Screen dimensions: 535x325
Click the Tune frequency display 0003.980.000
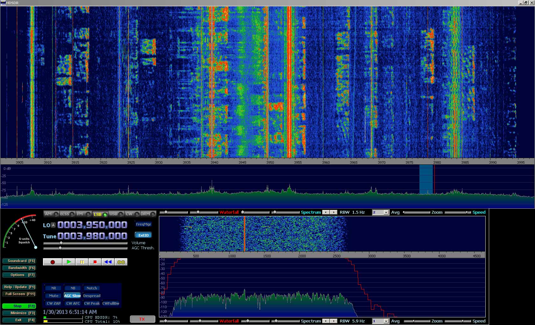pos(92,236)
